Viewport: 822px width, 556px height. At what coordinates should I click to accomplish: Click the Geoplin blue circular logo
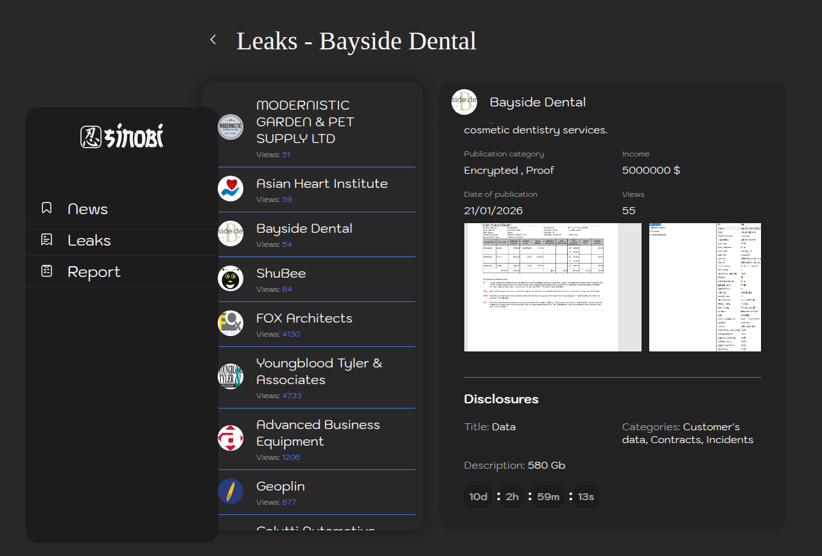pos(231,491)
